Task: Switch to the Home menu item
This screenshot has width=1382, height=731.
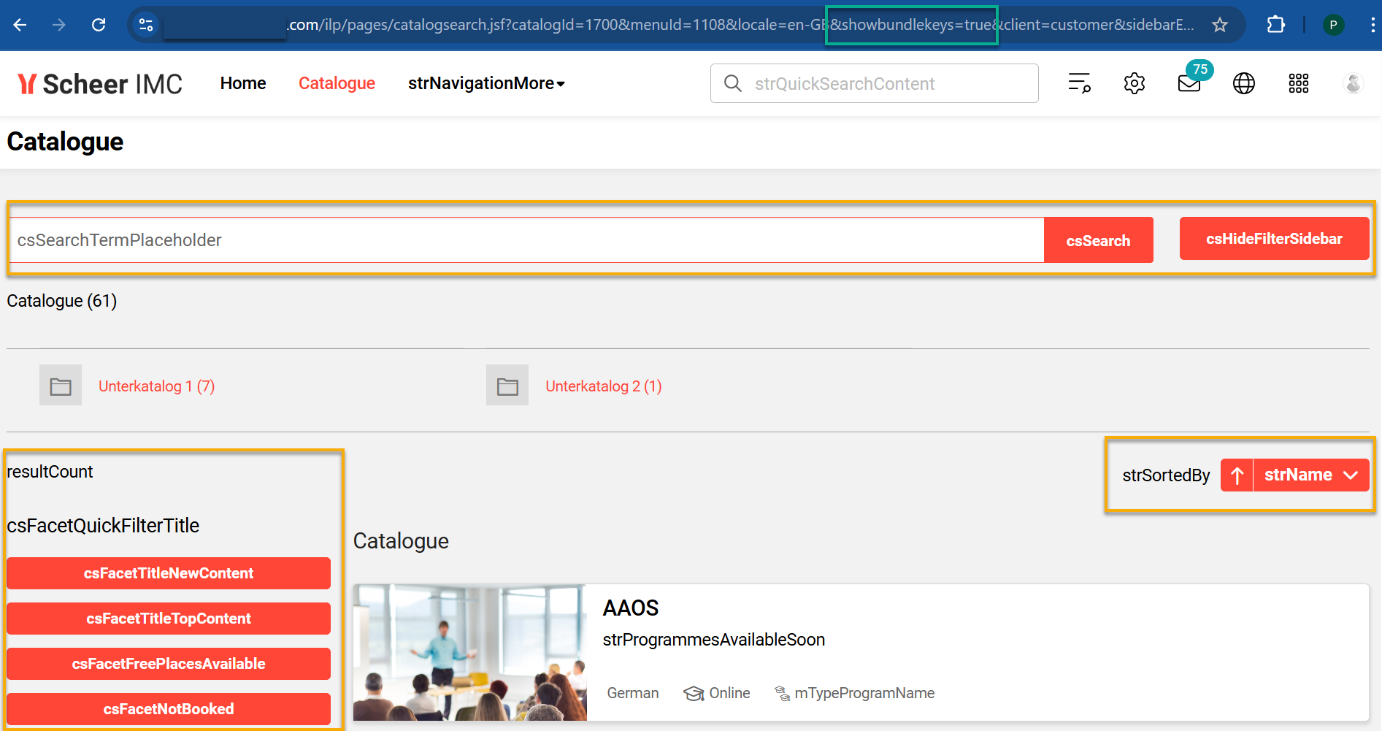Action: [x=242, y=83]
